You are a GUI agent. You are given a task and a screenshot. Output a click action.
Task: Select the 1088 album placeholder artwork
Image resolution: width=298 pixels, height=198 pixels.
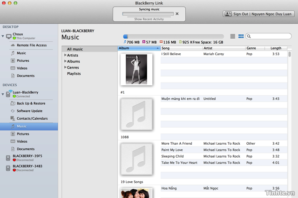pos(136,115)
